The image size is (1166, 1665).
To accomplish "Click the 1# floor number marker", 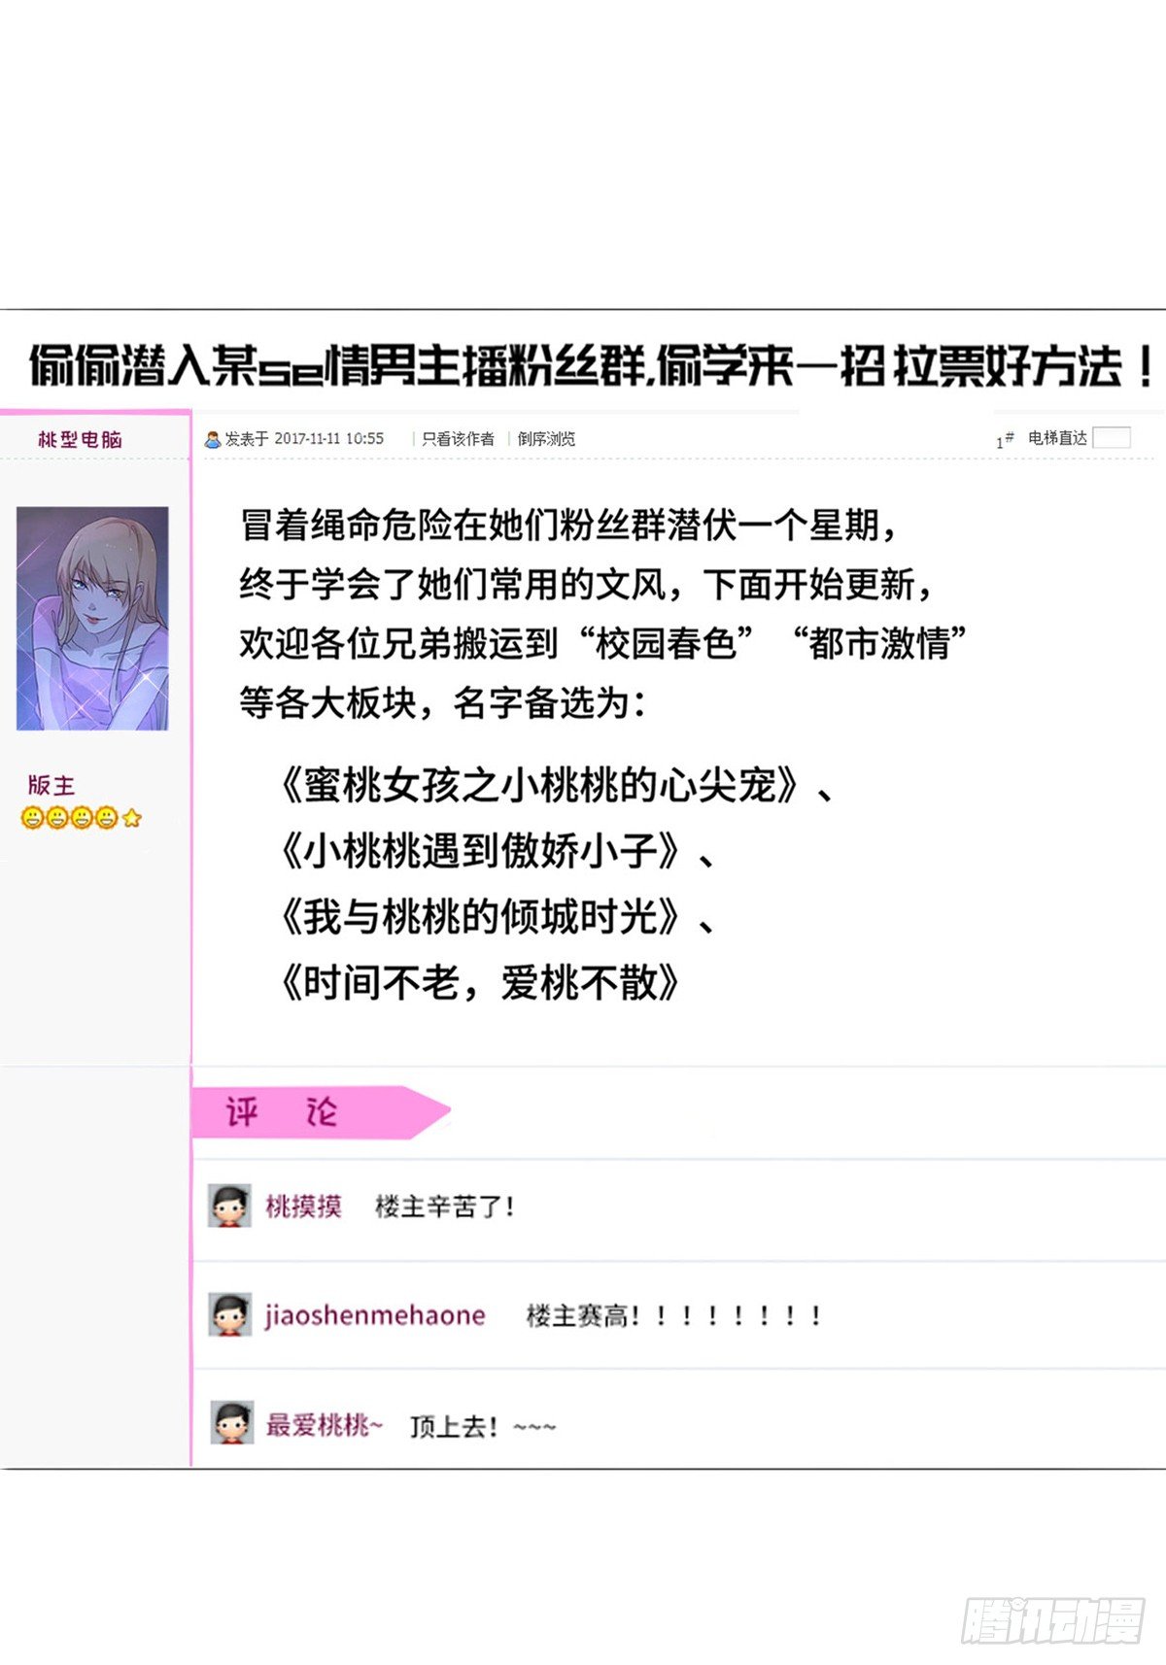I will [x=1005, y=440].
